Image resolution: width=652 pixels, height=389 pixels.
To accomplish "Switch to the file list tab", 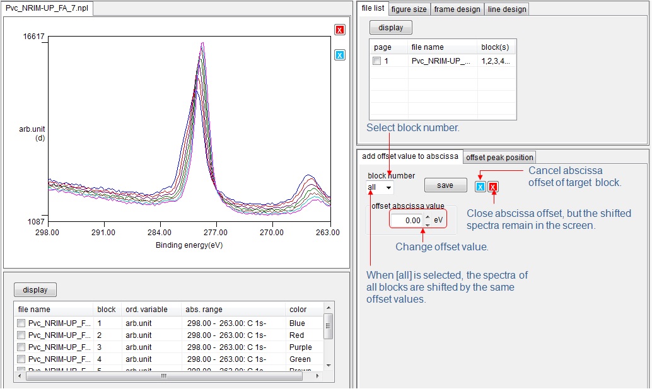I will point(373,8).
